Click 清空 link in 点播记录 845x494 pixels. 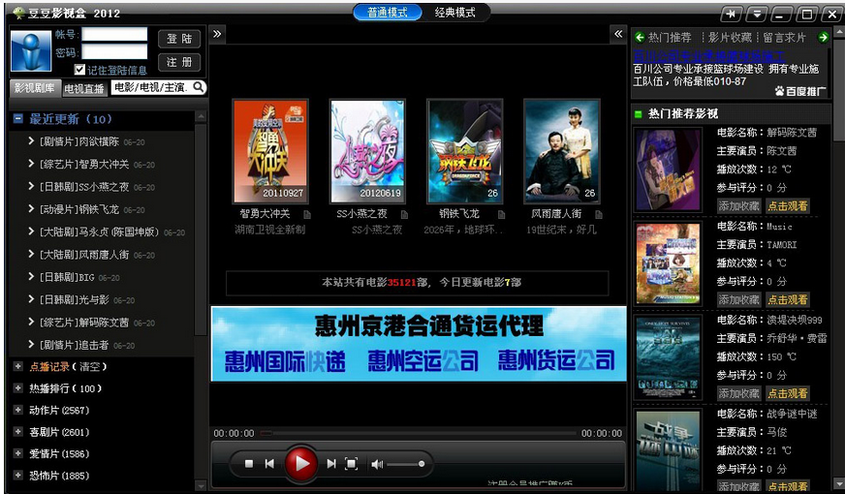pos(90,366)
